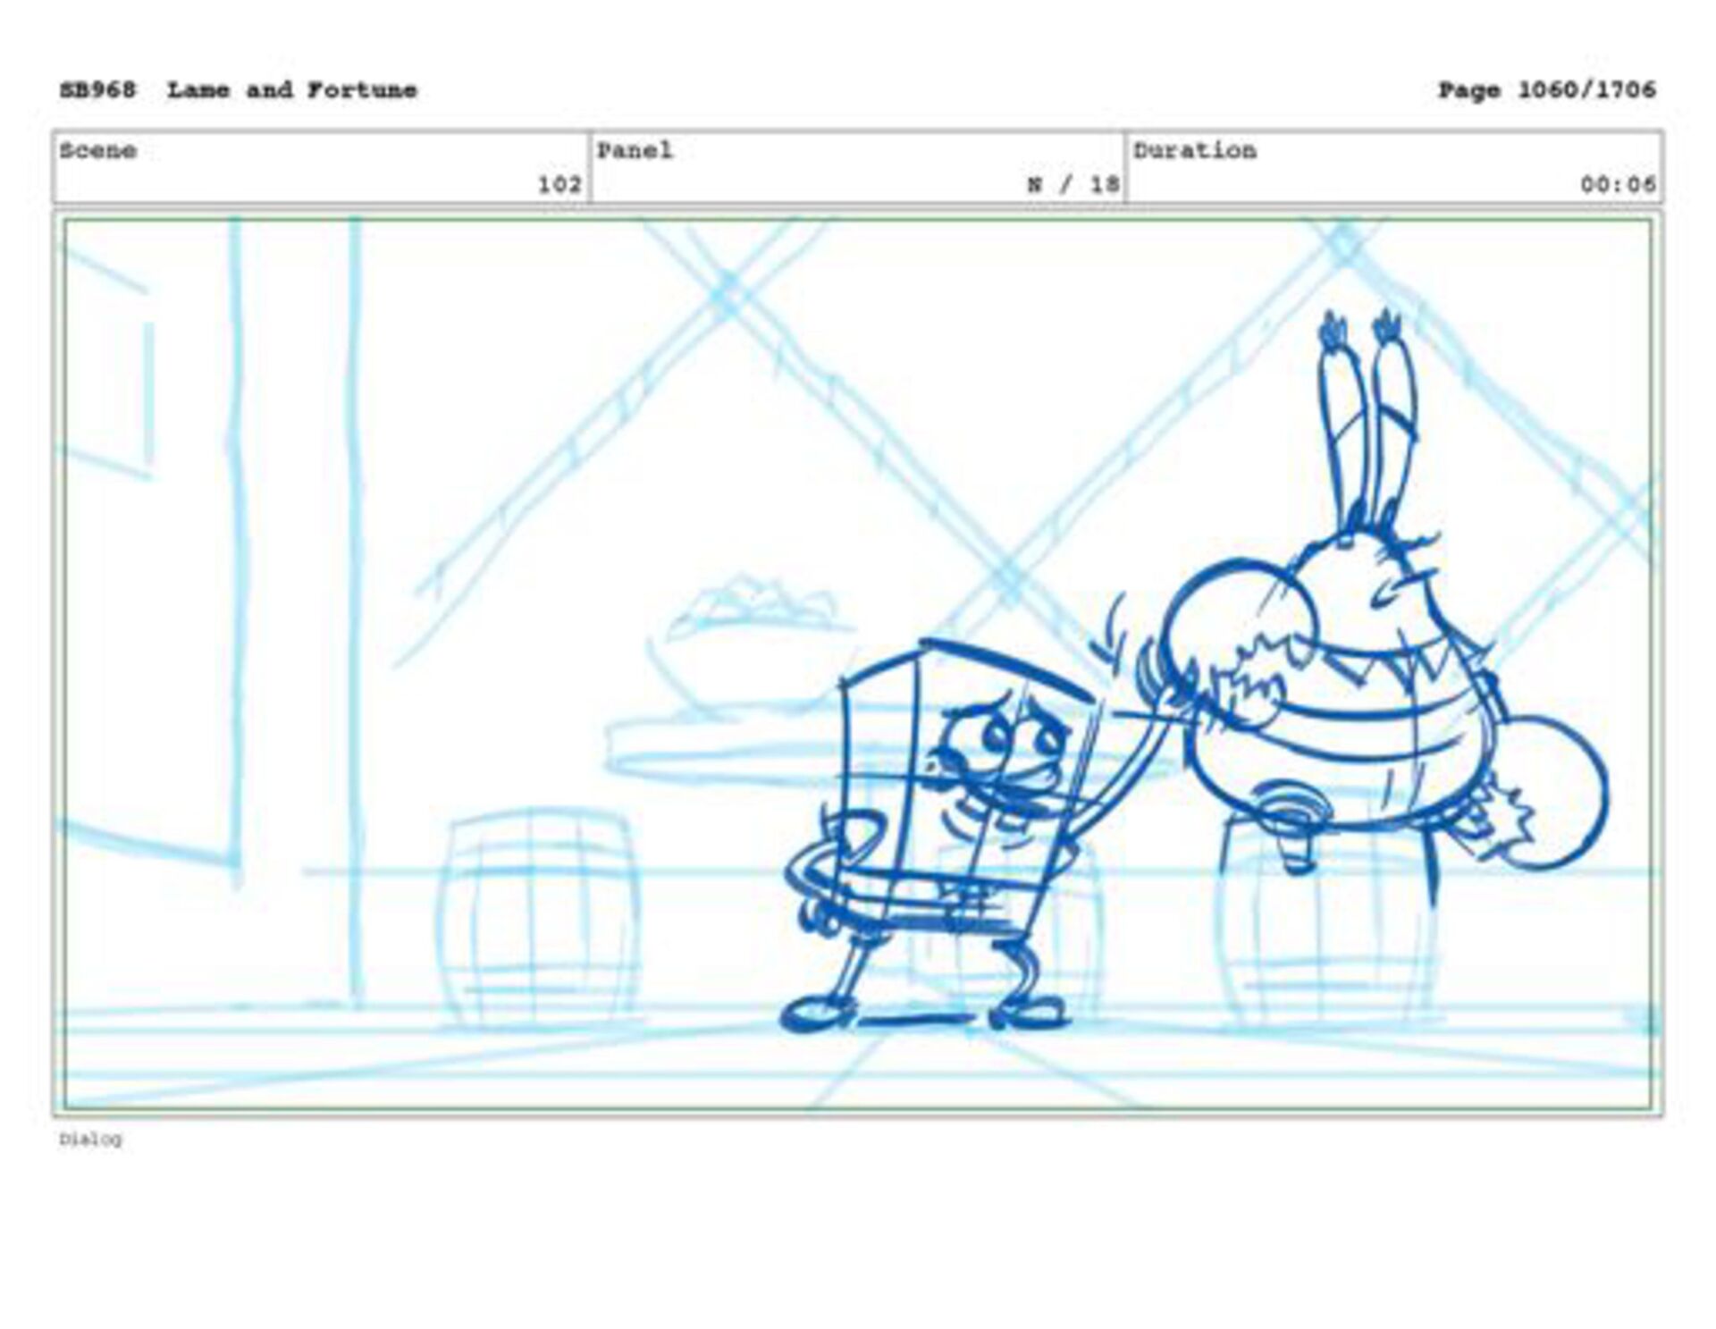Screen dimensions: 1716x1329
Task: Click the storyboard sketch of SpongeBob and Mr. Krabs
Action: pyautogui.click(x=857, y=664)
